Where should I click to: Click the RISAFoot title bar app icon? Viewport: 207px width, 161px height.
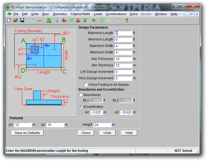pyautogui.click(x=8, y=7)
